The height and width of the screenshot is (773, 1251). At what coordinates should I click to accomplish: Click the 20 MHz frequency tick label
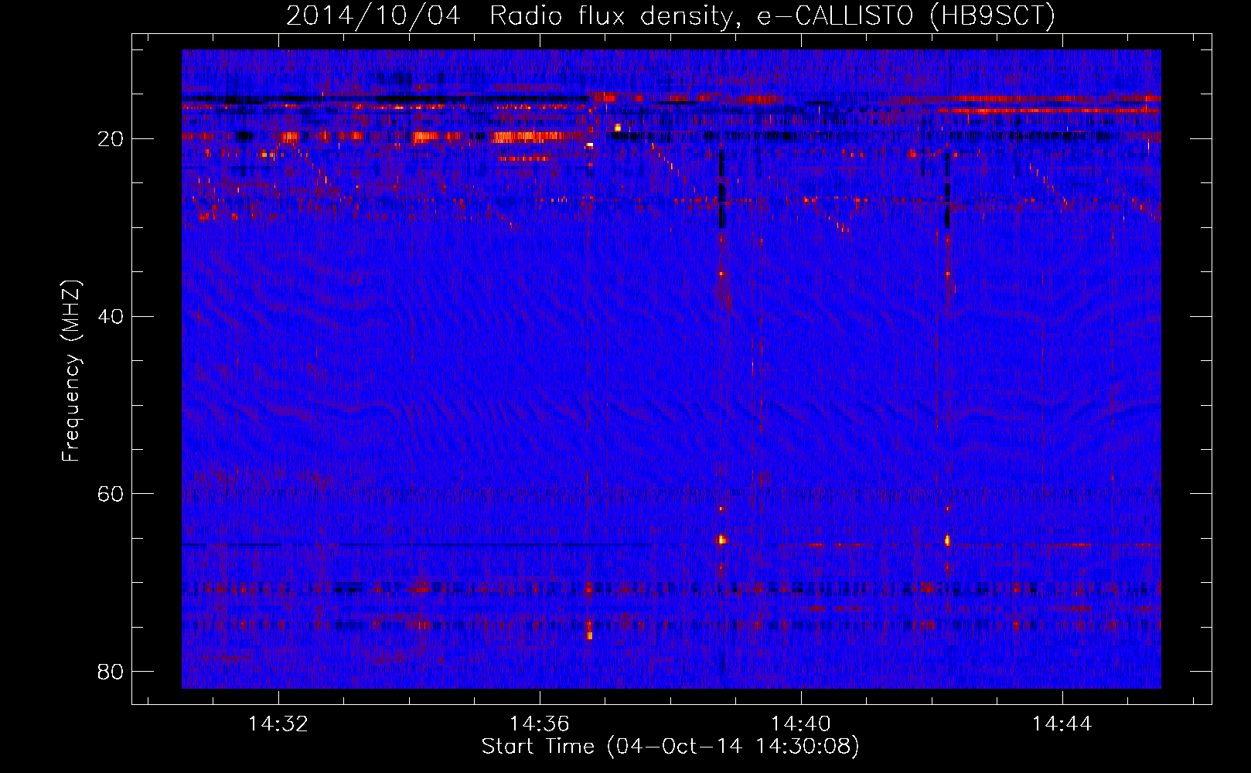(x=111, y=139)
